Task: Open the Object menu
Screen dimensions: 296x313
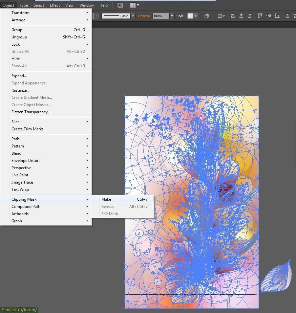Action: pyautogui.click(x=9, y=5)
